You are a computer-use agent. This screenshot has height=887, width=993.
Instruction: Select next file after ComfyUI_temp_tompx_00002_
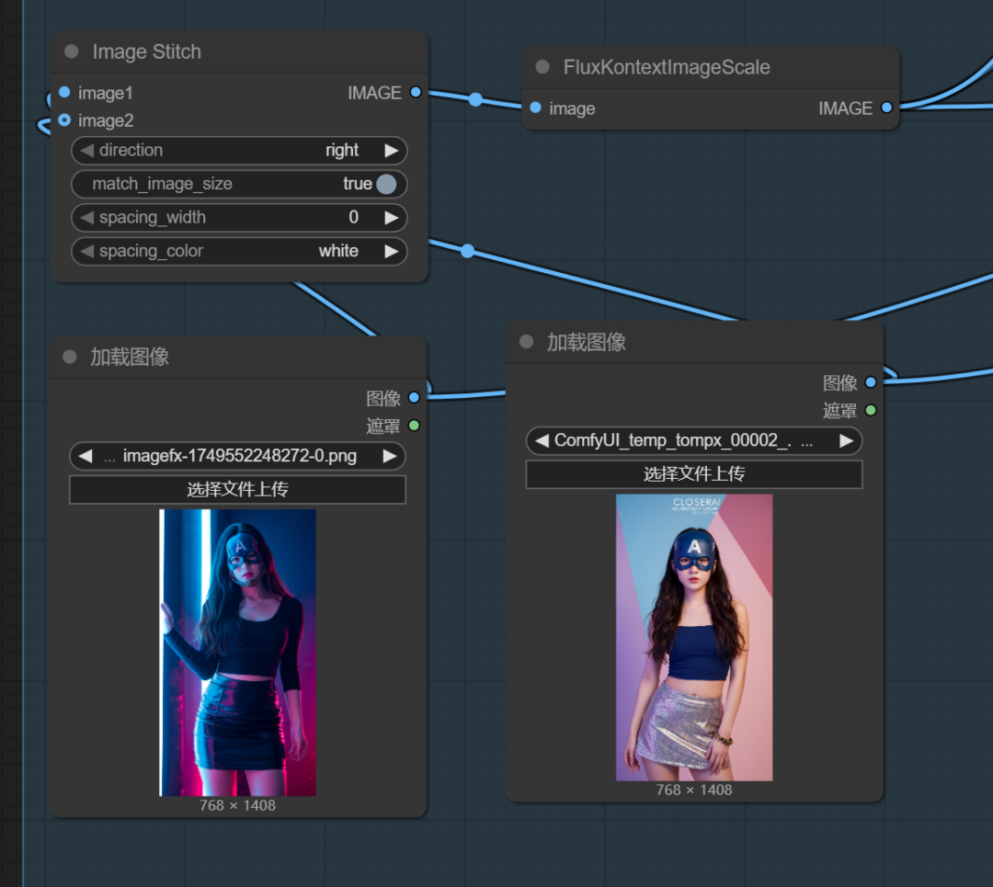pyautogui.click(x=846, y=440)
